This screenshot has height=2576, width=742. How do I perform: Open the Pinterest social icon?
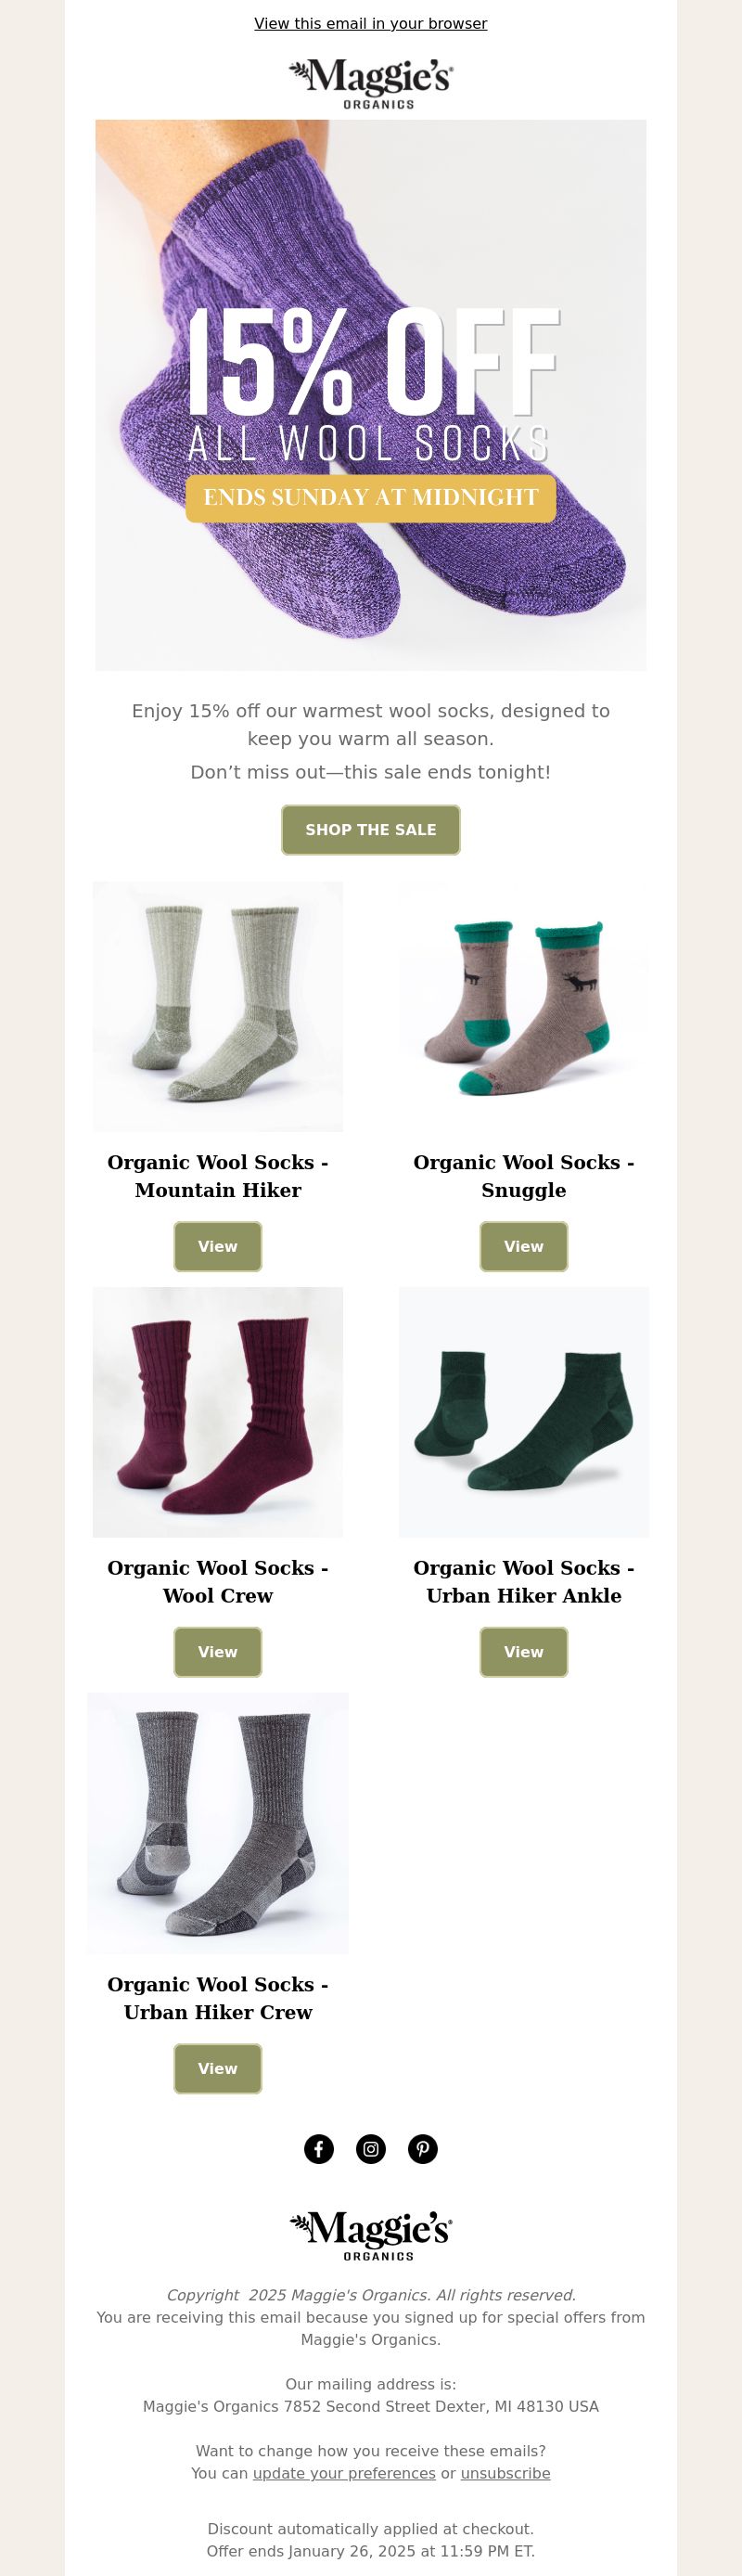[423, 2149]
